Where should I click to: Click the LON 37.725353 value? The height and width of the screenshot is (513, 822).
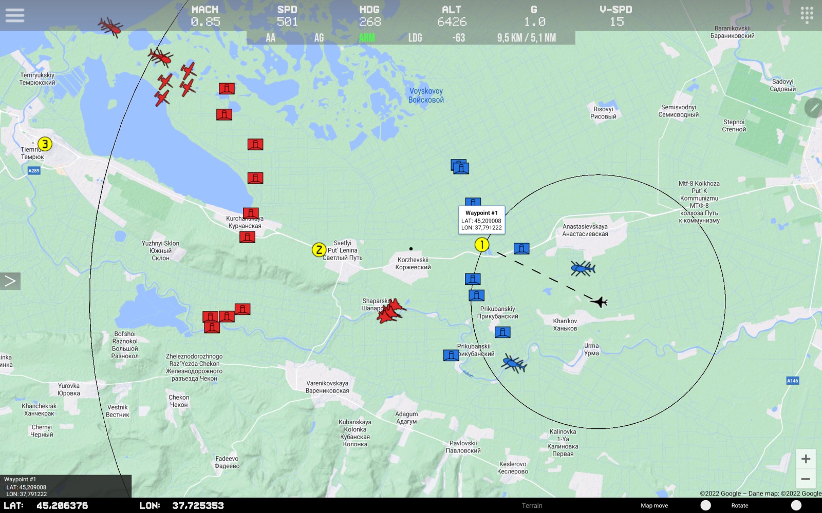pyautogui.click(x=198, y=505)
